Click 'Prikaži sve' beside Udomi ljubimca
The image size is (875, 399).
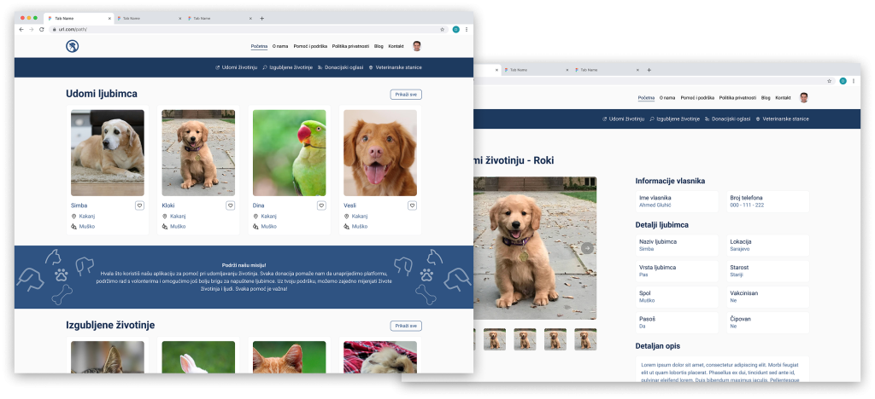tap(406, 95)
